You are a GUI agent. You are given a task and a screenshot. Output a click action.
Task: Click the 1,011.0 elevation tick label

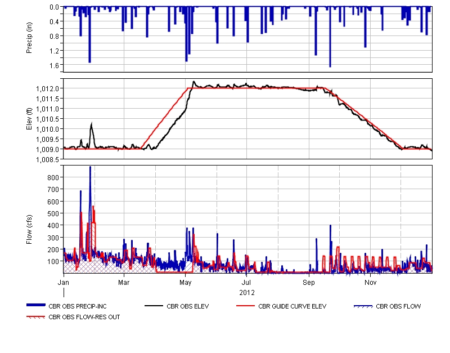[48, 109]
